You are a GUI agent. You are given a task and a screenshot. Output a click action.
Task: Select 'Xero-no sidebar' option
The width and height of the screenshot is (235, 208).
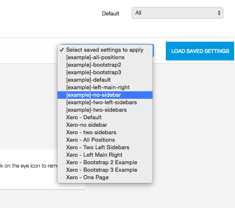(x=105, y=125)
